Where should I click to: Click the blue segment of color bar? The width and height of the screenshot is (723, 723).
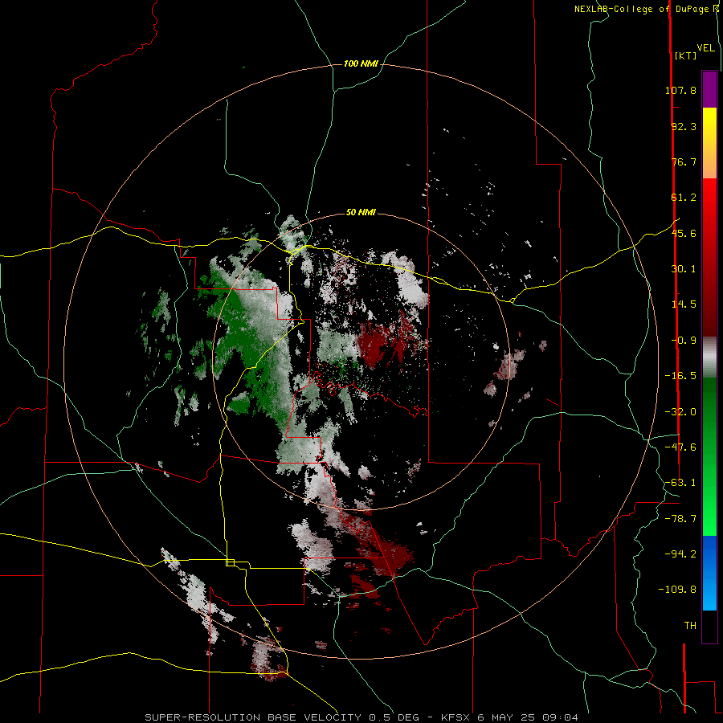click(709, 573)
